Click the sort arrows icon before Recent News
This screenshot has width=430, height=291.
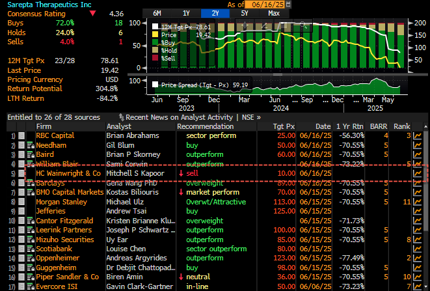(x=121, y=117)
